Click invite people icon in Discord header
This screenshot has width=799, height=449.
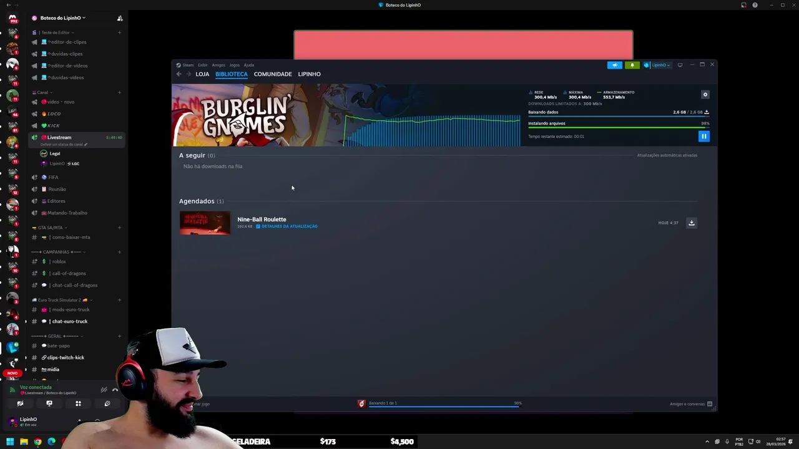pyautogui.click(x=120, y=18)
